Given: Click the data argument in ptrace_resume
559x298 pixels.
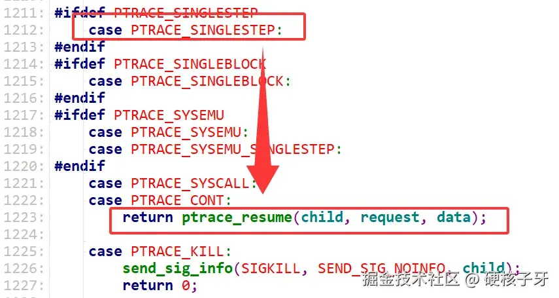Looking at the screenshot, I should pos(454,217).
